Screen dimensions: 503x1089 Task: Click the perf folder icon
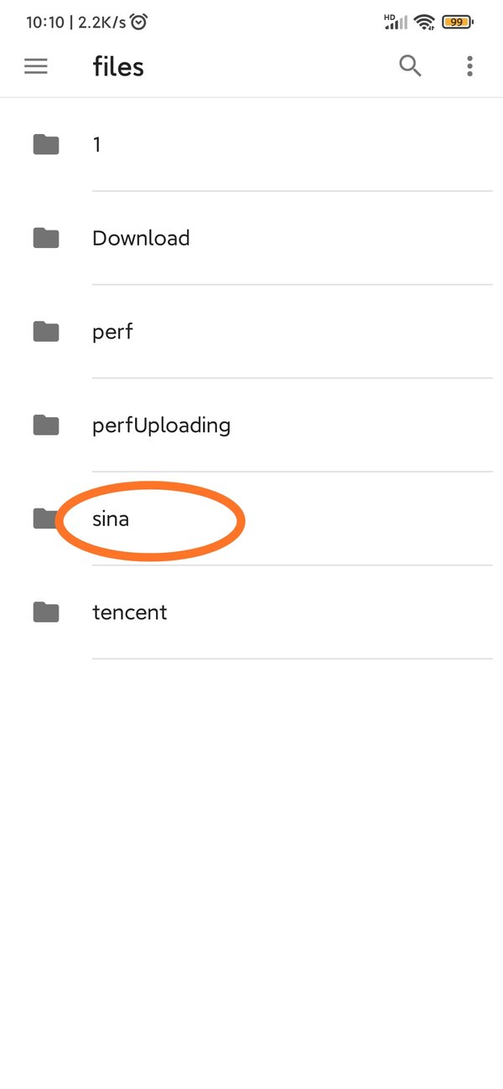[x=46, y=332]
